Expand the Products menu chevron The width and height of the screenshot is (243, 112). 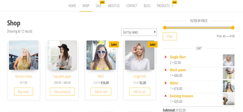[x=173, y=6]
